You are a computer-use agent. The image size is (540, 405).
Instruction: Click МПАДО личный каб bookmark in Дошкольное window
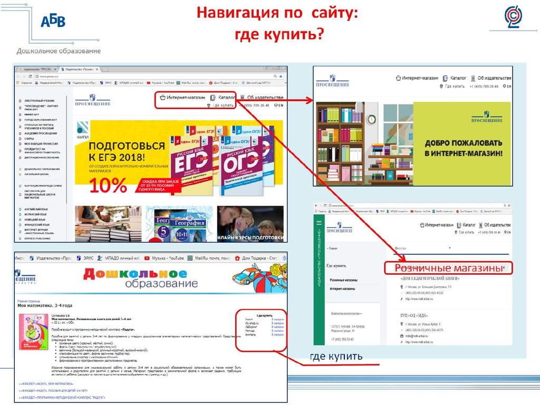[x=119, y=258]
